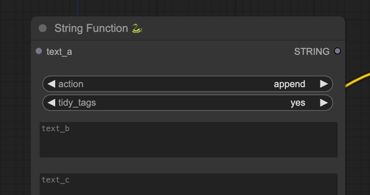The height and width of the screenshot is (195, 370).
Task: Select the String Function title text
Action: (91, 28)
